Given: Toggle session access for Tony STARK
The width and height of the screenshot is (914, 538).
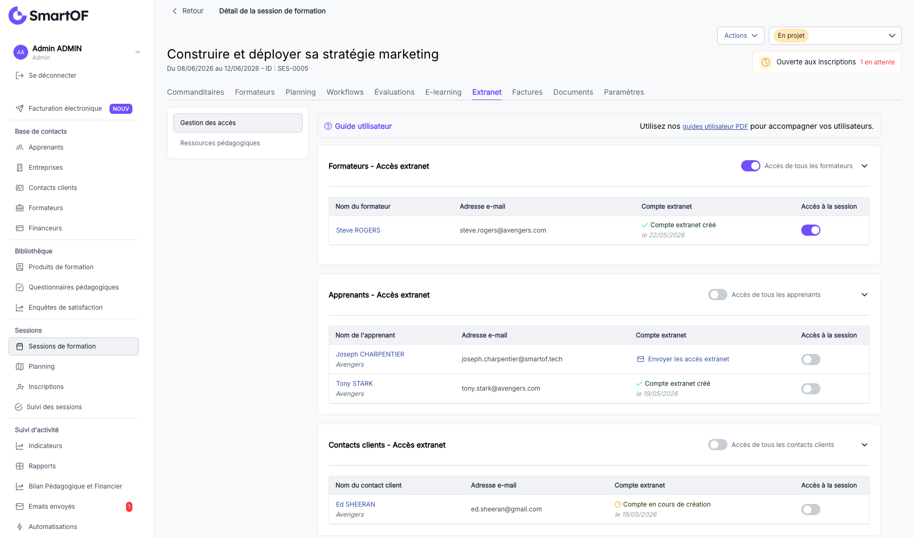Looking at the screenshot, I should 811,388.
